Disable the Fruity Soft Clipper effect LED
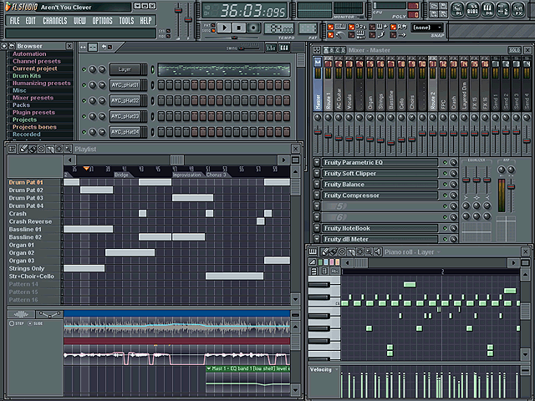The height and width of the screenshot is (401, 535). point(445,173)
